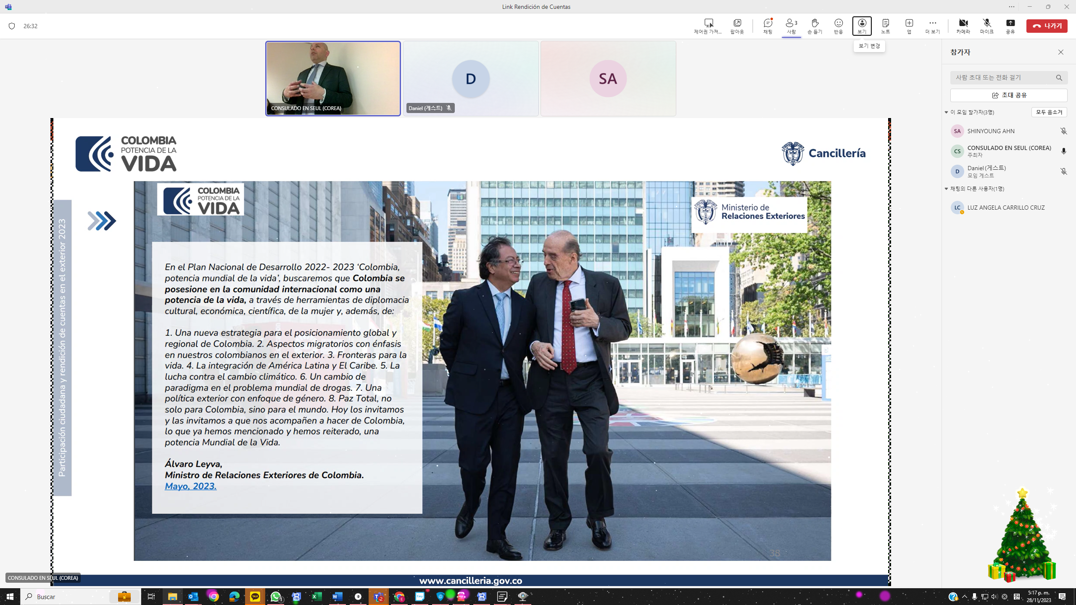
Task: Toggle the Korean 한 input method indicator
Action: (1016, 597)
